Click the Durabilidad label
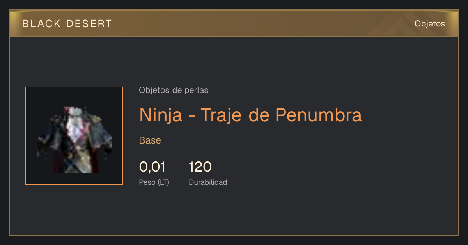The width and height of the screenshot is (468, 245). [x=208, y=182]
